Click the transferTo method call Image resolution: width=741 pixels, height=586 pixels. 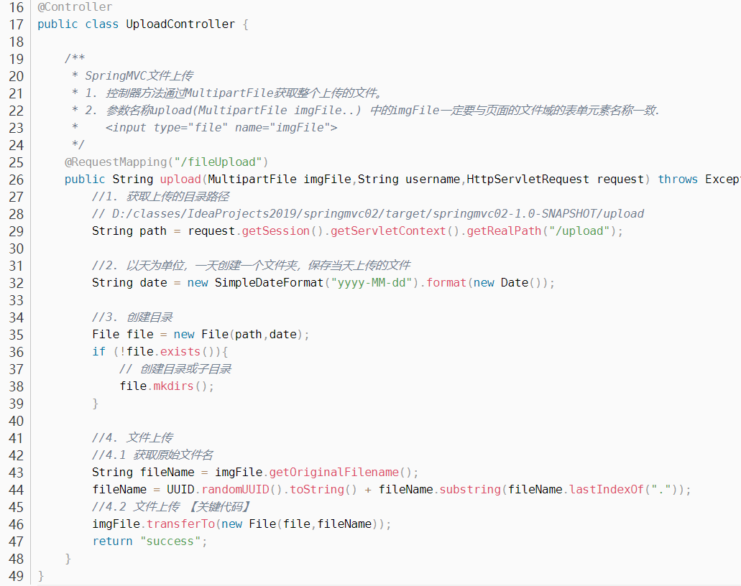[180, 524]
